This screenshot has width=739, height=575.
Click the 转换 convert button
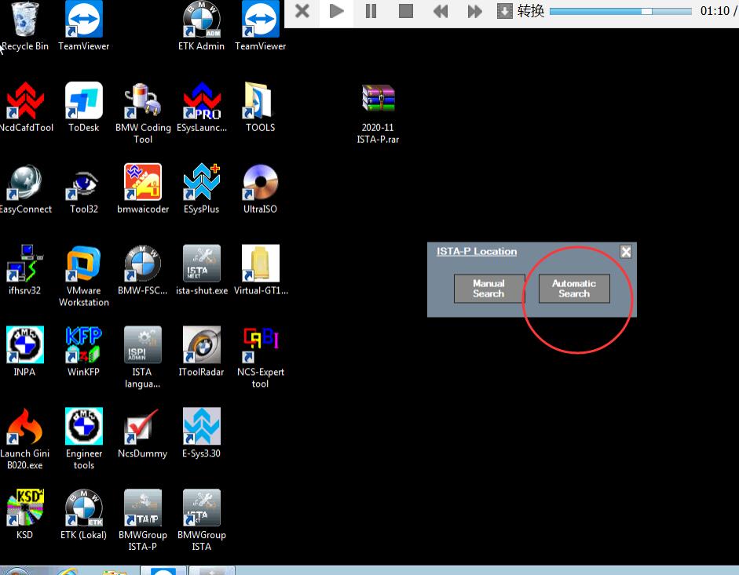[521, 11]
